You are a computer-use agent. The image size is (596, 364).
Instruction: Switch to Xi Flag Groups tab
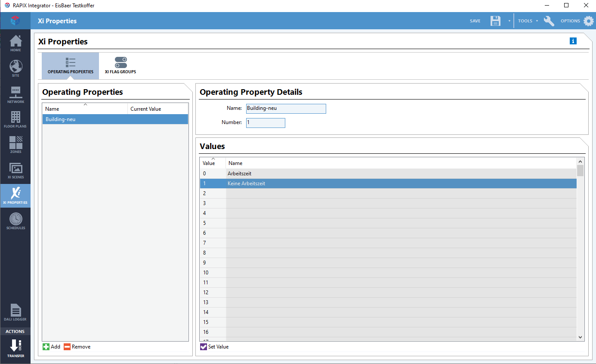tap(120, 66)
